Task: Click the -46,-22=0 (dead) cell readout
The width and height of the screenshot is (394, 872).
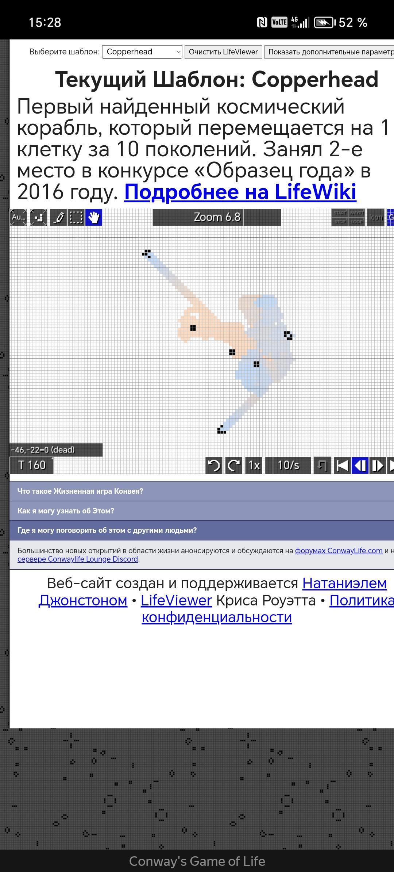Action: point(56,450)
